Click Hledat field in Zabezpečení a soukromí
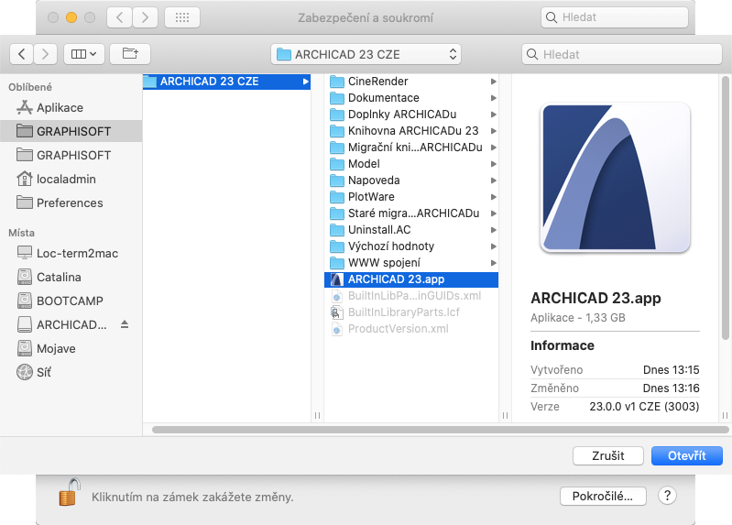 point(615,17)
